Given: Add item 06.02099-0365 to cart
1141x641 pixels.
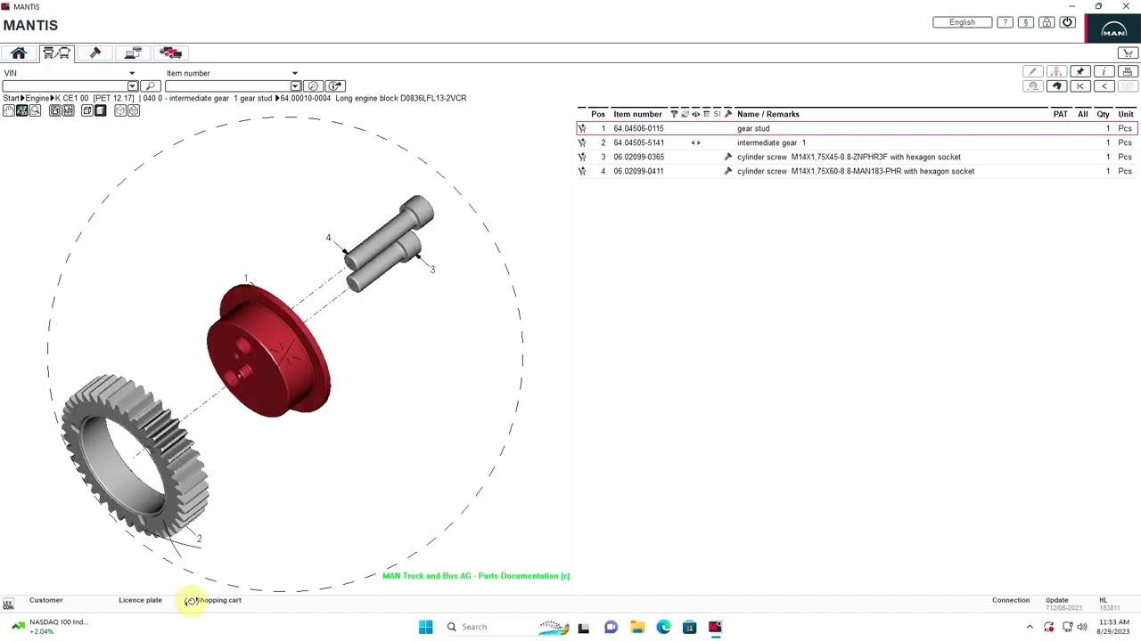Looking at the screenshot, I should pyautogui.click(x=582, y=157).
